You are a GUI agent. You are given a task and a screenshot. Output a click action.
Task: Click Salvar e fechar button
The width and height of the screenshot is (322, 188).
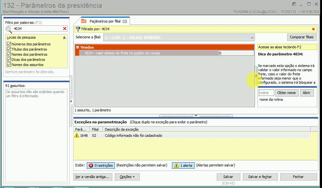(260, 177)
